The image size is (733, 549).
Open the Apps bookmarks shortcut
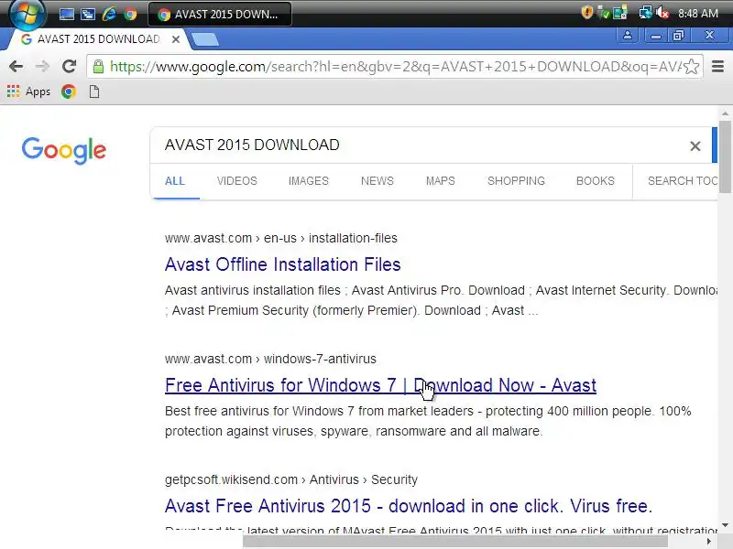[29, 91]
